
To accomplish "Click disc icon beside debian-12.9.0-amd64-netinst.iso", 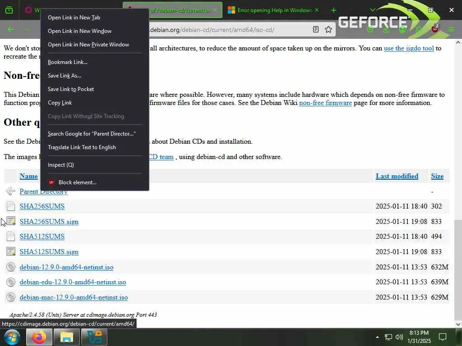I will [11, 267].
